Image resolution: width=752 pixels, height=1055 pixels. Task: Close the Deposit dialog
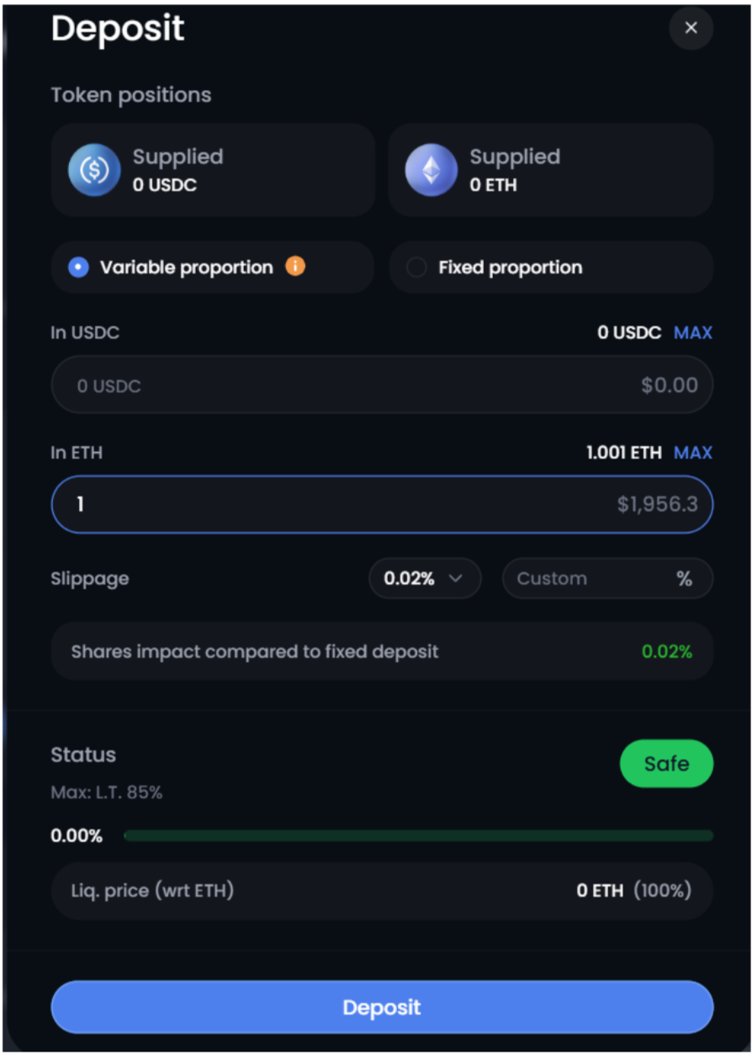pos(691,28)
